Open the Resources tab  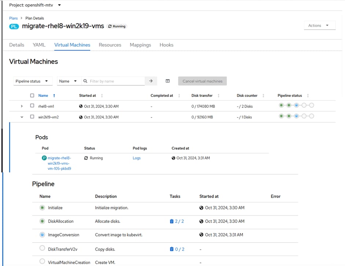point(110,45)
